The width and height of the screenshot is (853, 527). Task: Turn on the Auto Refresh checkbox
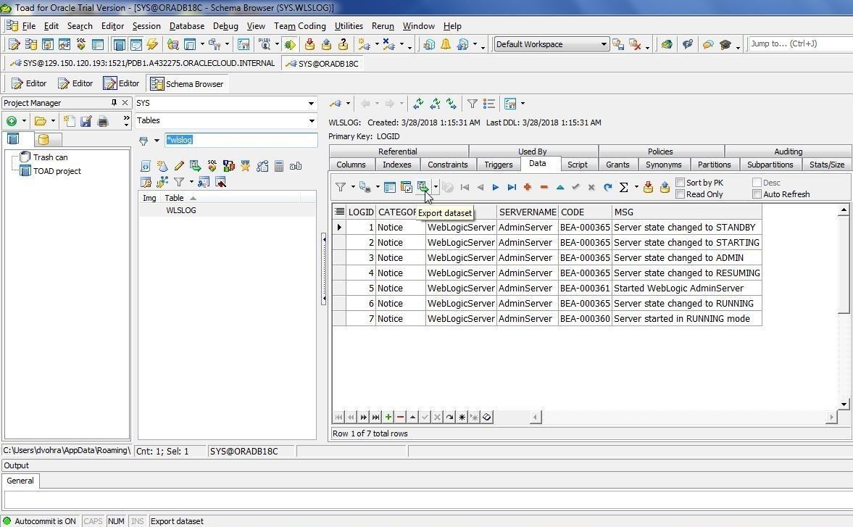[x=757, y=194]
